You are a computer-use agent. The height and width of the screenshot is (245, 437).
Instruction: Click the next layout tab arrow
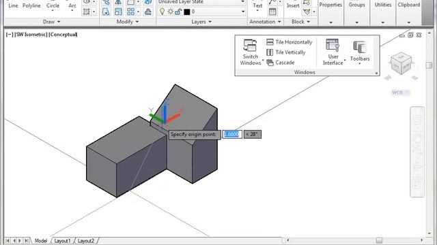pos(20,240)
